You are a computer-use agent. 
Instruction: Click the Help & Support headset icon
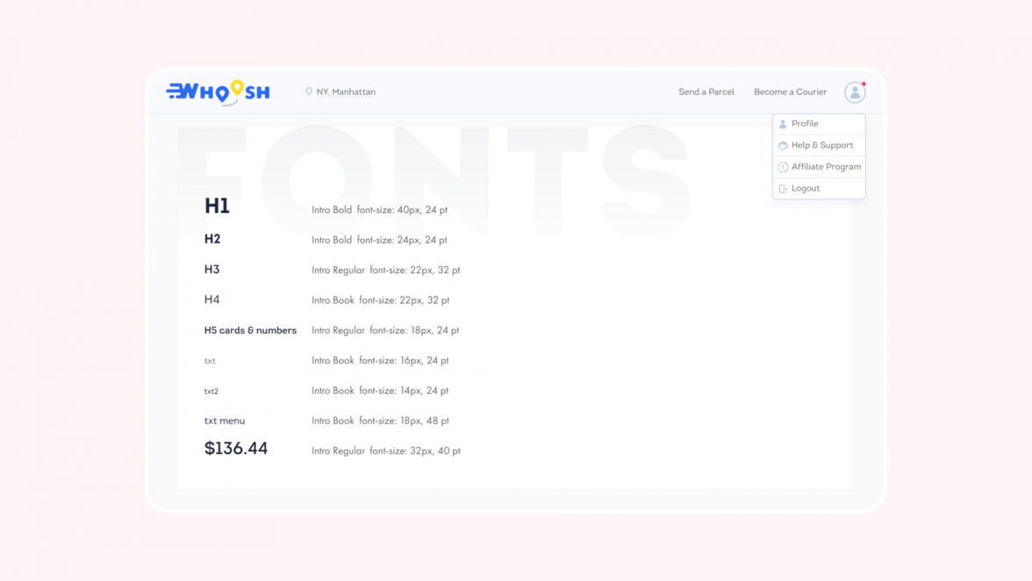point(783,146)
